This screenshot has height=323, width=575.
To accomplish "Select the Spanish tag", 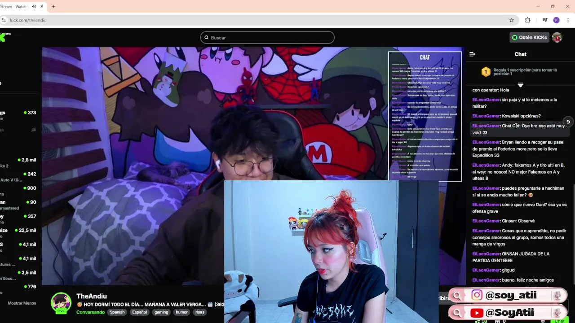I will coord(117,312).
